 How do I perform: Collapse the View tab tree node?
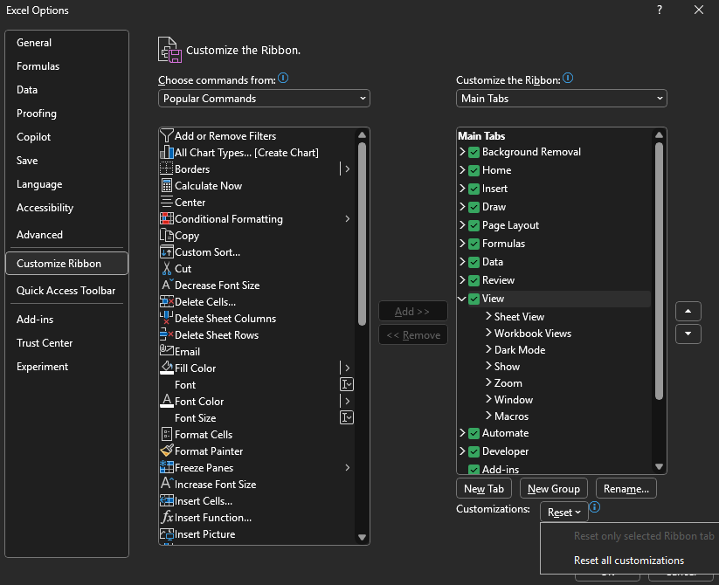pos(462,299)
